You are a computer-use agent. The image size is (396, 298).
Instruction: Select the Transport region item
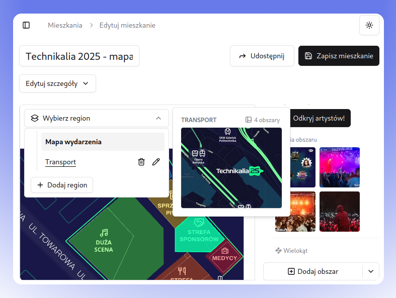[61, 162]
